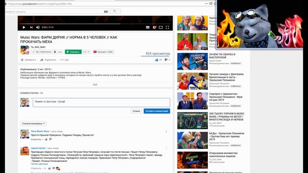This screenshot has height=173, width=308.
Task: Open '300 ТЫСЯЧ ТОРНОВ В MUSIC WARS' video
Action: pos(227,116)
